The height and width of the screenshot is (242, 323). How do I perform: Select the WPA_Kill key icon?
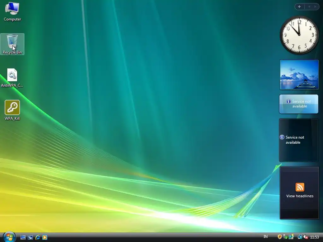[12, 110]
